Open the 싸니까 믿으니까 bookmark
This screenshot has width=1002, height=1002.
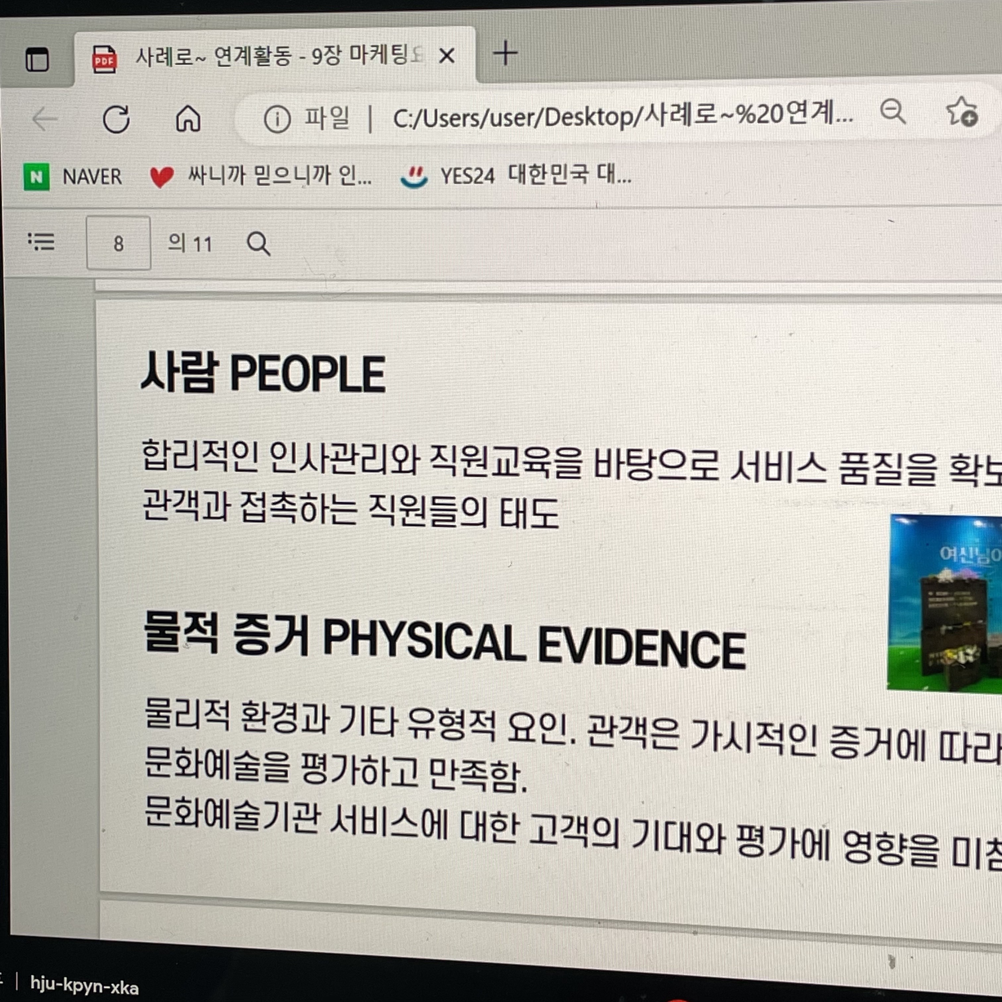[x=261, y=176]
